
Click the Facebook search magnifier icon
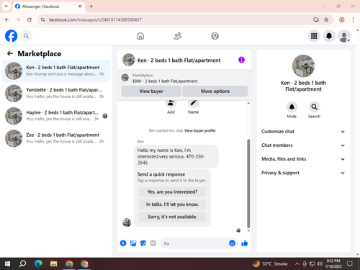pos(26,36)
